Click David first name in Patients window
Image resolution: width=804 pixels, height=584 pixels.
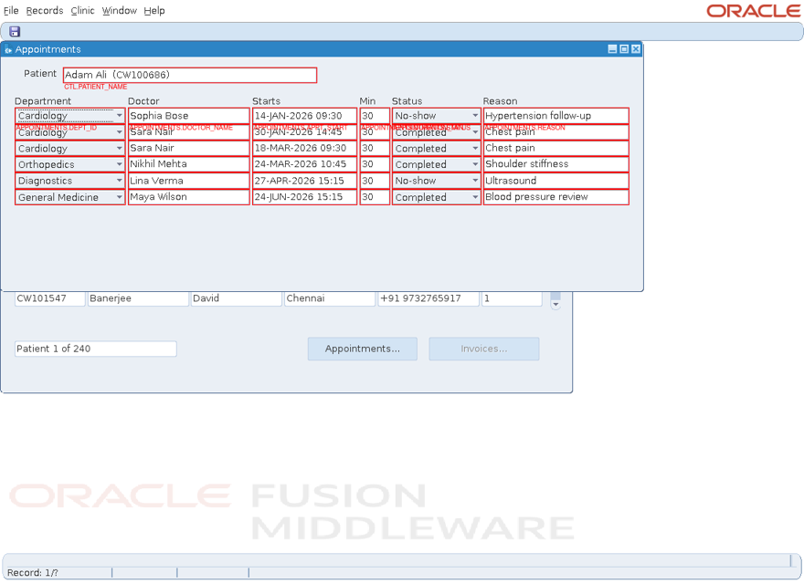coord(237,298)
